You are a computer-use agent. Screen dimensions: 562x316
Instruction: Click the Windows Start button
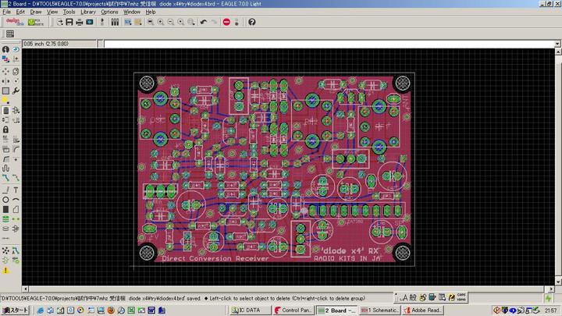click(x=15, y=311)
